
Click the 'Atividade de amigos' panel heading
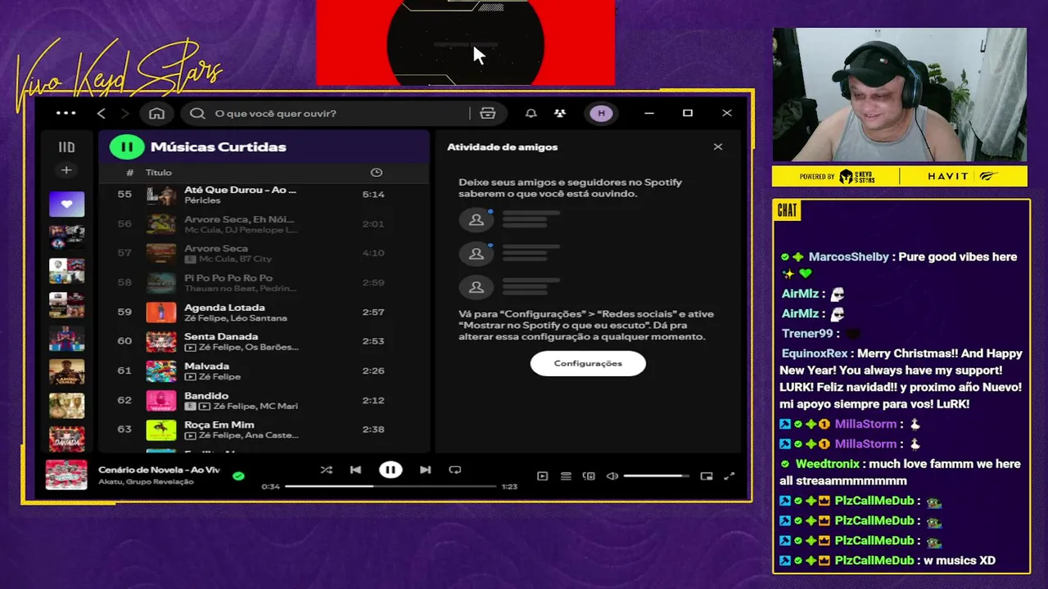tap(502, 147)
